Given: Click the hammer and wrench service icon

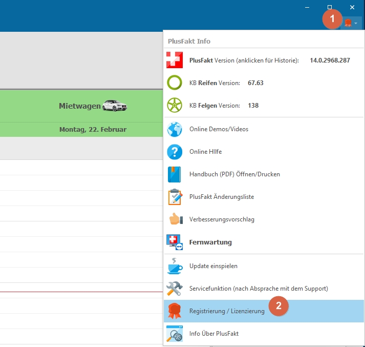Looking at the screenshot, I should point(175,289).
